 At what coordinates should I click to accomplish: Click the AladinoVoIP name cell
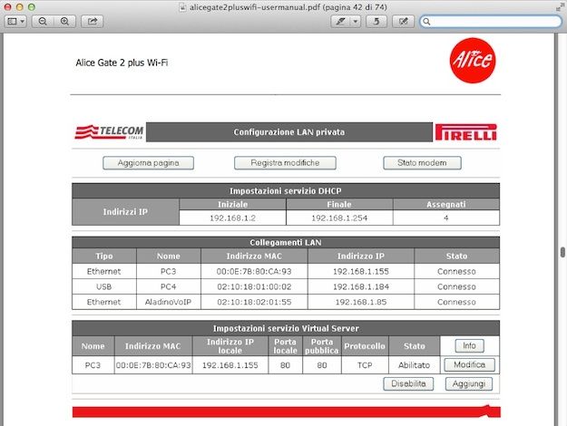point(168,302)
